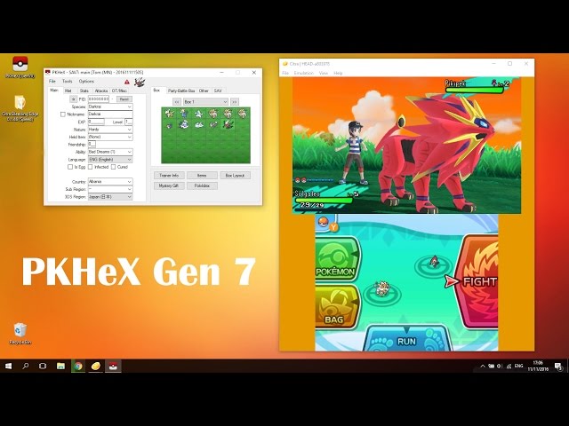Click the Mystery Gift button
Screen dimensions: 569x426
(169, 185)
